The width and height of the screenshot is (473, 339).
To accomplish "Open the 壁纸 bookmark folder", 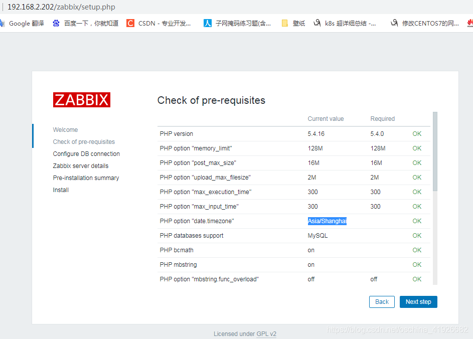I will click(293, 23).
